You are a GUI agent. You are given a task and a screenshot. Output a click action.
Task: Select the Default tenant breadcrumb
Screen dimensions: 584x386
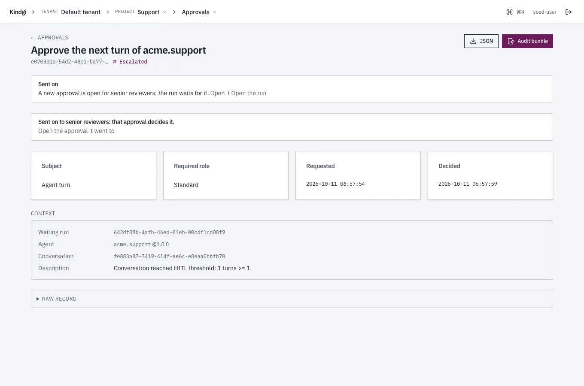click(81, 12)
